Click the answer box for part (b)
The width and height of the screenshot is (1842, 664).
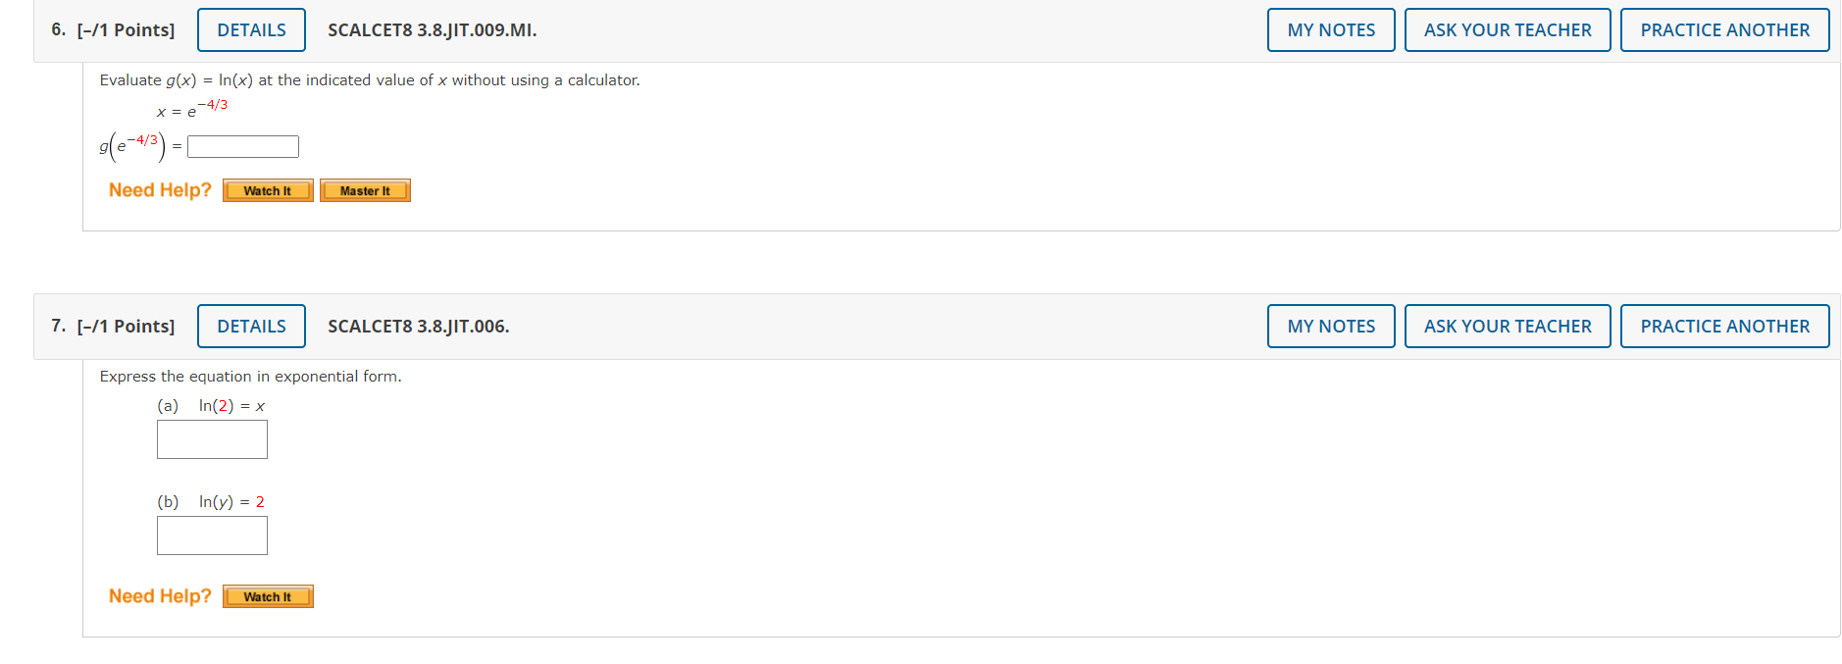212,535
